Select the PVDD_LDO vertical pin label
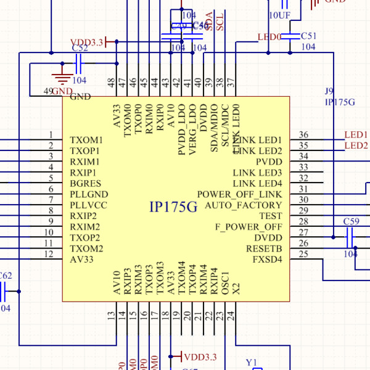 click(x=182, y=129)
